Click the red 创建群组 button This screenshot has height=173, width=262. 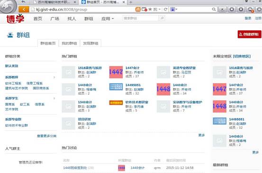[250, 34]
